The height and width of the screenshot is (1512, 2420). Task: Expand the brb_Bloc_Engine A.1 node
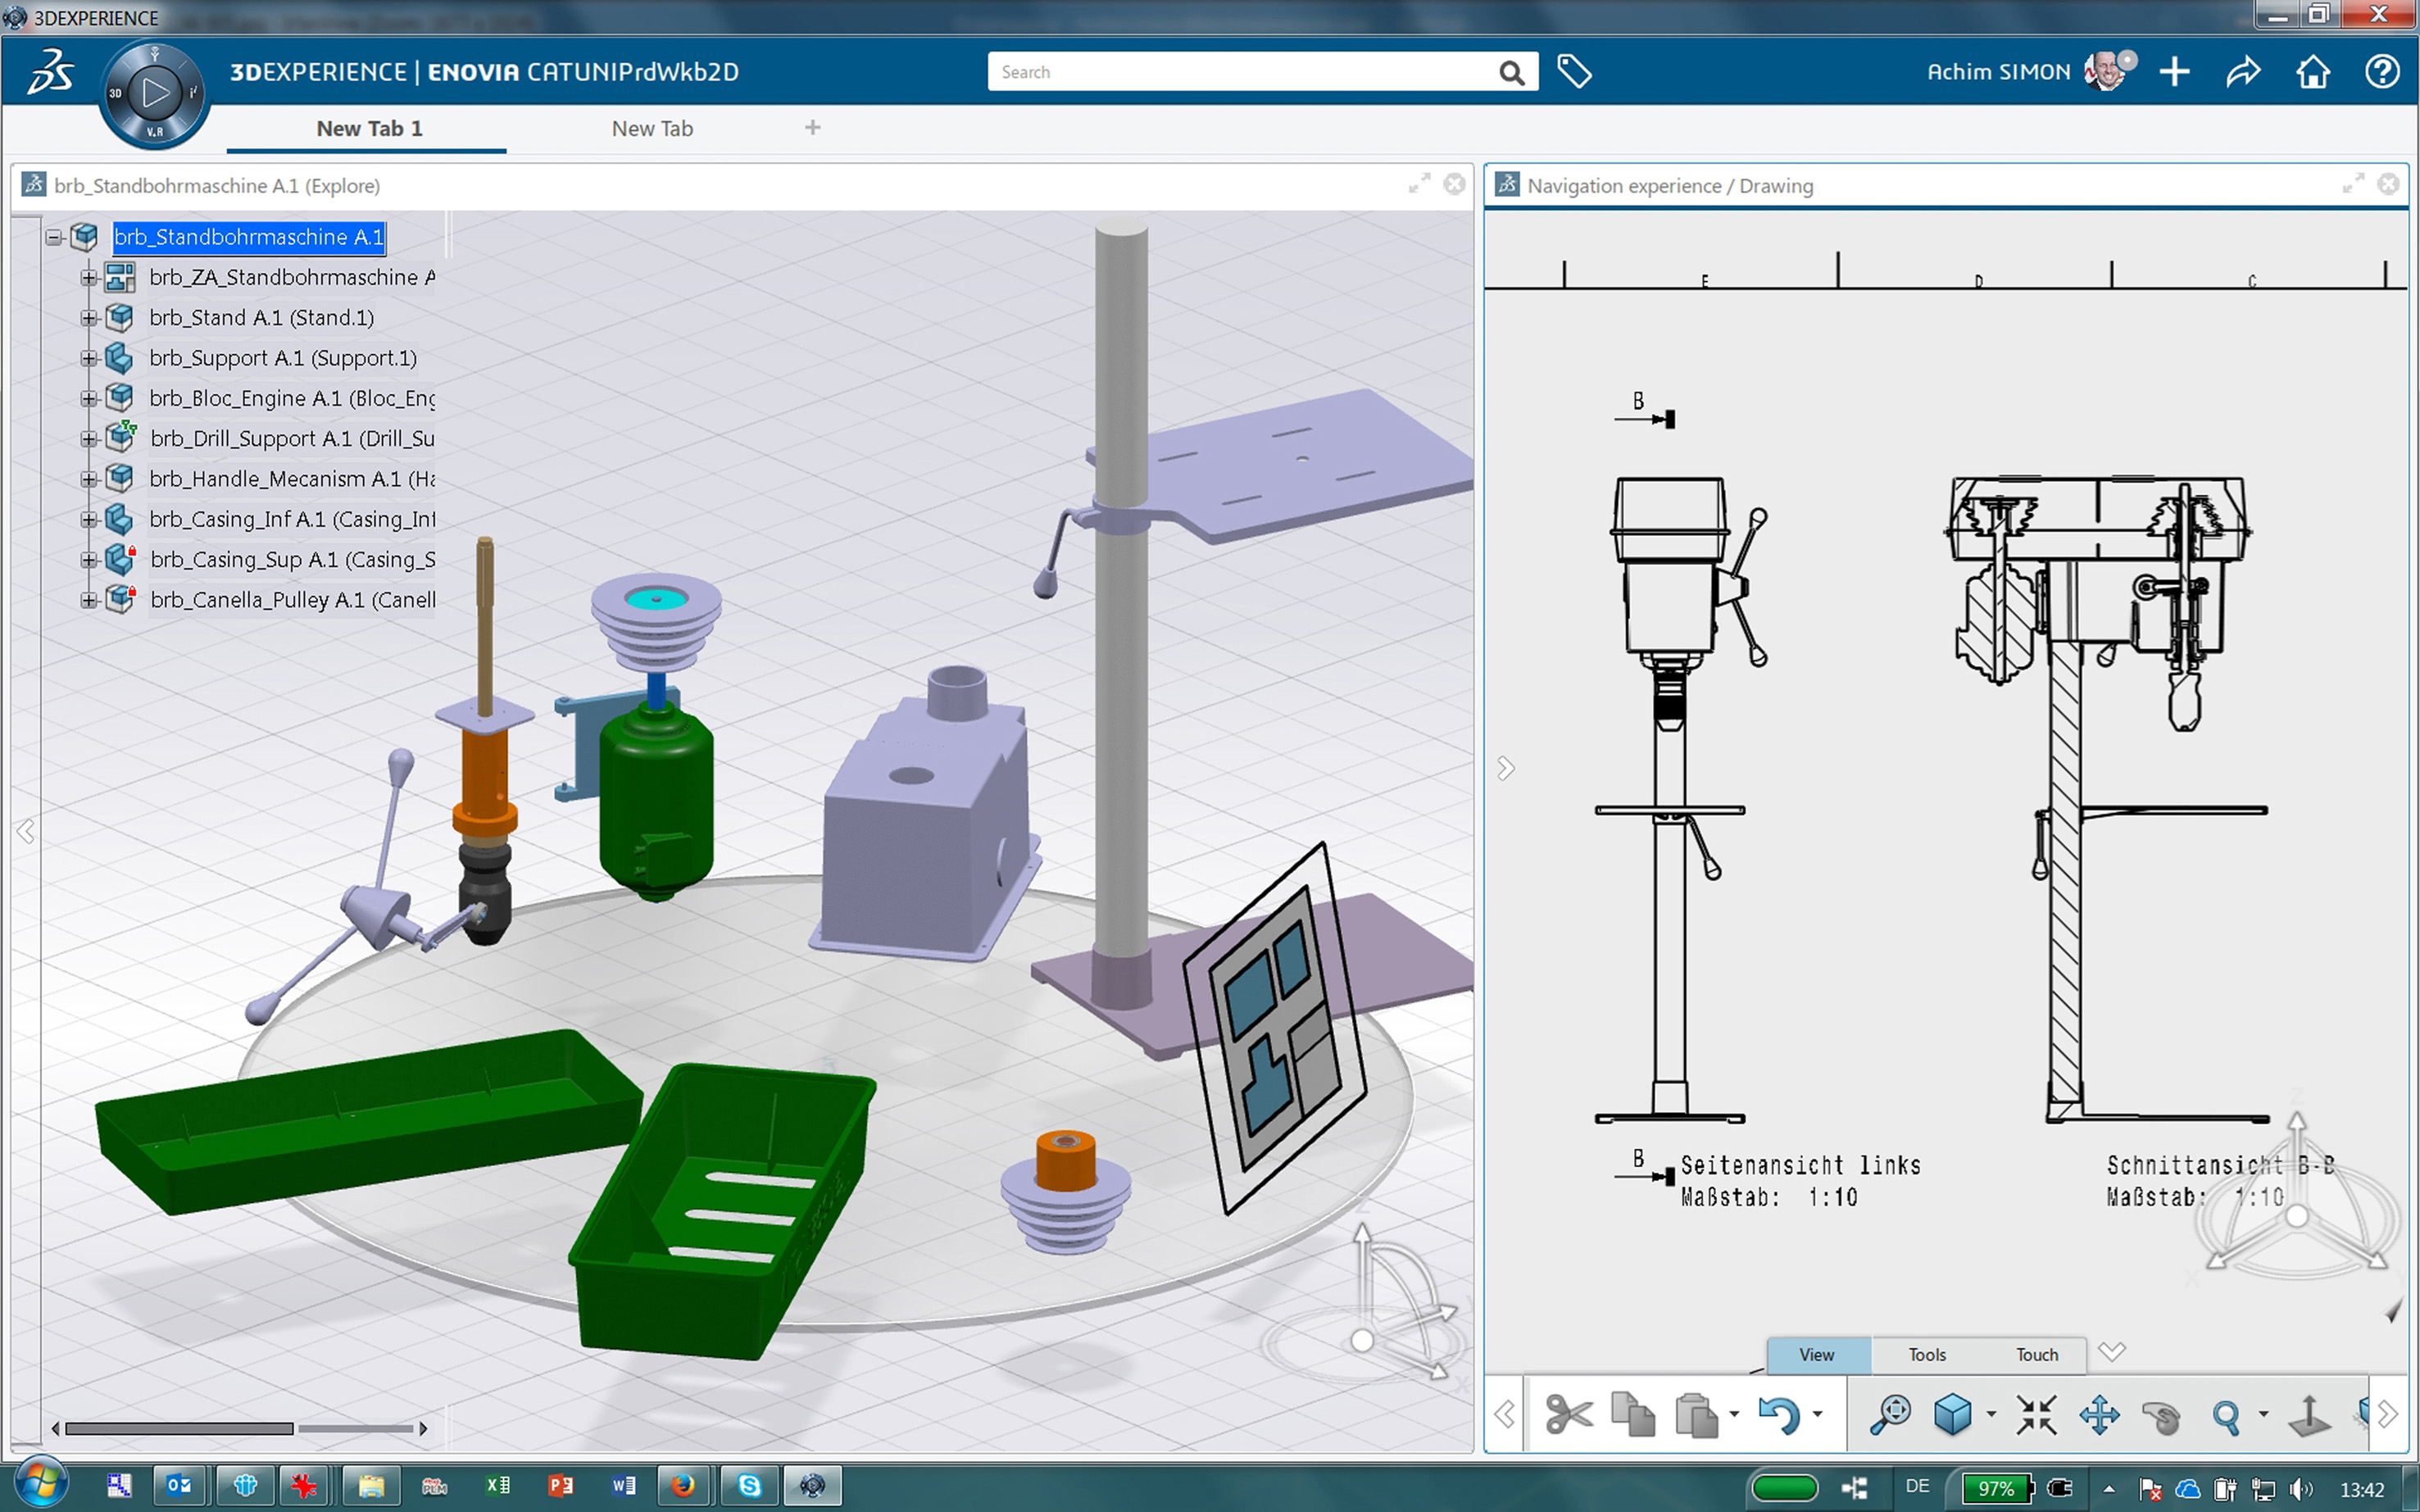[89, 398]
